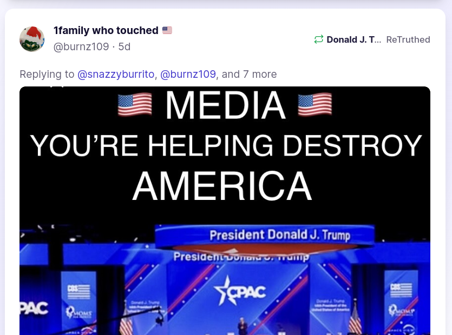
Task: Open Donald J. T... retruther profile
Action: click(x=353, y=39)
